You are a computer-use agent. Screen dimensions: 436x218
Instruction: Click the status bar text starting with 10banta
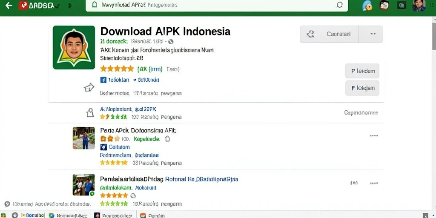(x=52, y=204)
